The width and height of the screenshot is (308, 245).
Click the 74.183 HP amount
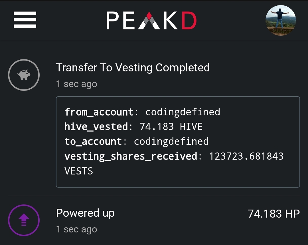273,214
